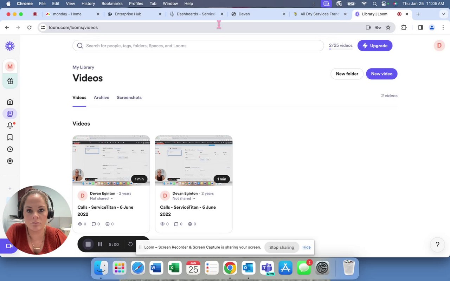Expand Not shared dropdown on first video
450x281 pixels.
click(x=101, y=198)
